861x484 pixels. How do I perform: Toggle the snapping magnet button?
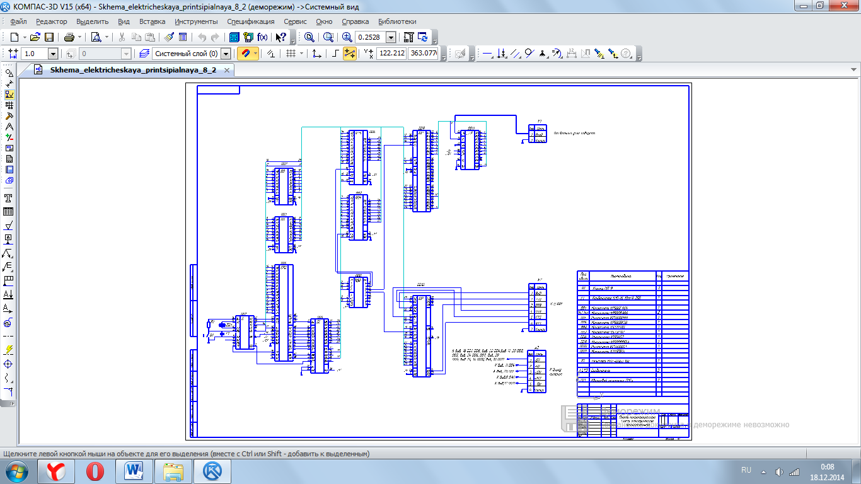coord(246,54)
